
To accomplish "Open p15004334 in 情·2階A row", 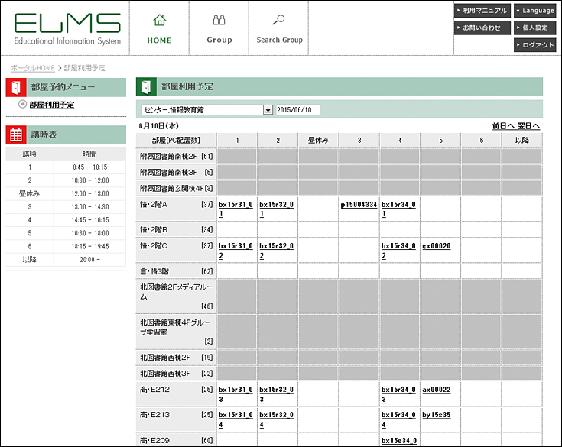I will point(359,205).
